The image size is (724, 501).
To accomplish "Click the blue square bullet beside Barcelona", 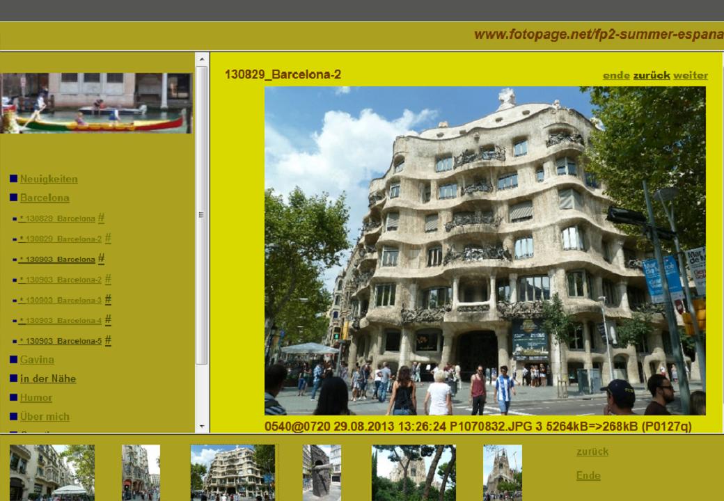I will pos(13,198).
